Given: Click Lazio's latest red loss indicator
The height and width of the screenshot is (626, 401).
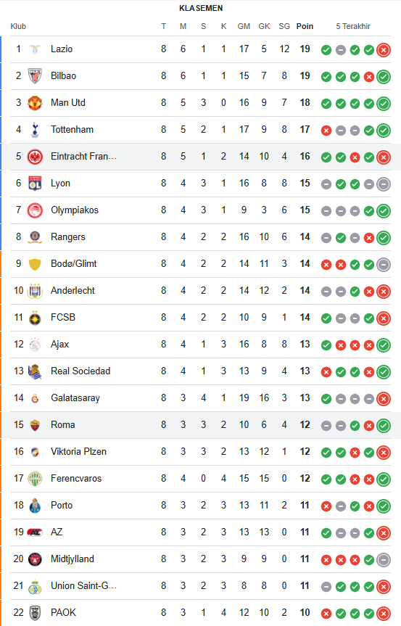Looking at the screenshot, I should click(x=384, y=50).
